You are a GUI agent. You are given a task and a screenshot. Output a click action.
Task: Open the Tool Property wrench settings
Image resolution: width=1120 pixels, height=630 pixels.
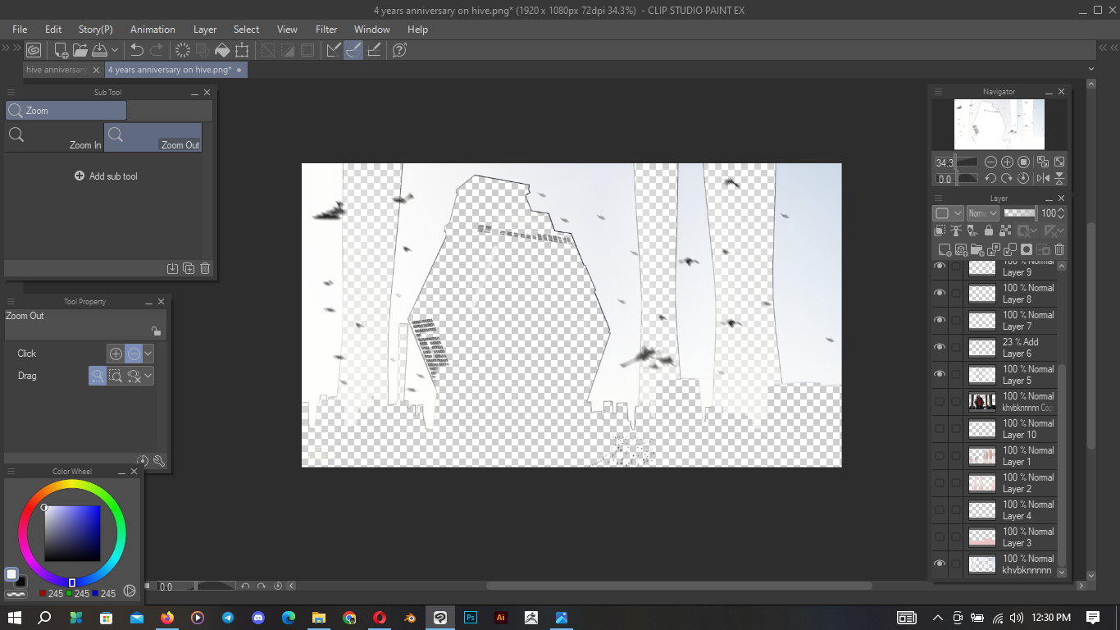click(159, 461)
